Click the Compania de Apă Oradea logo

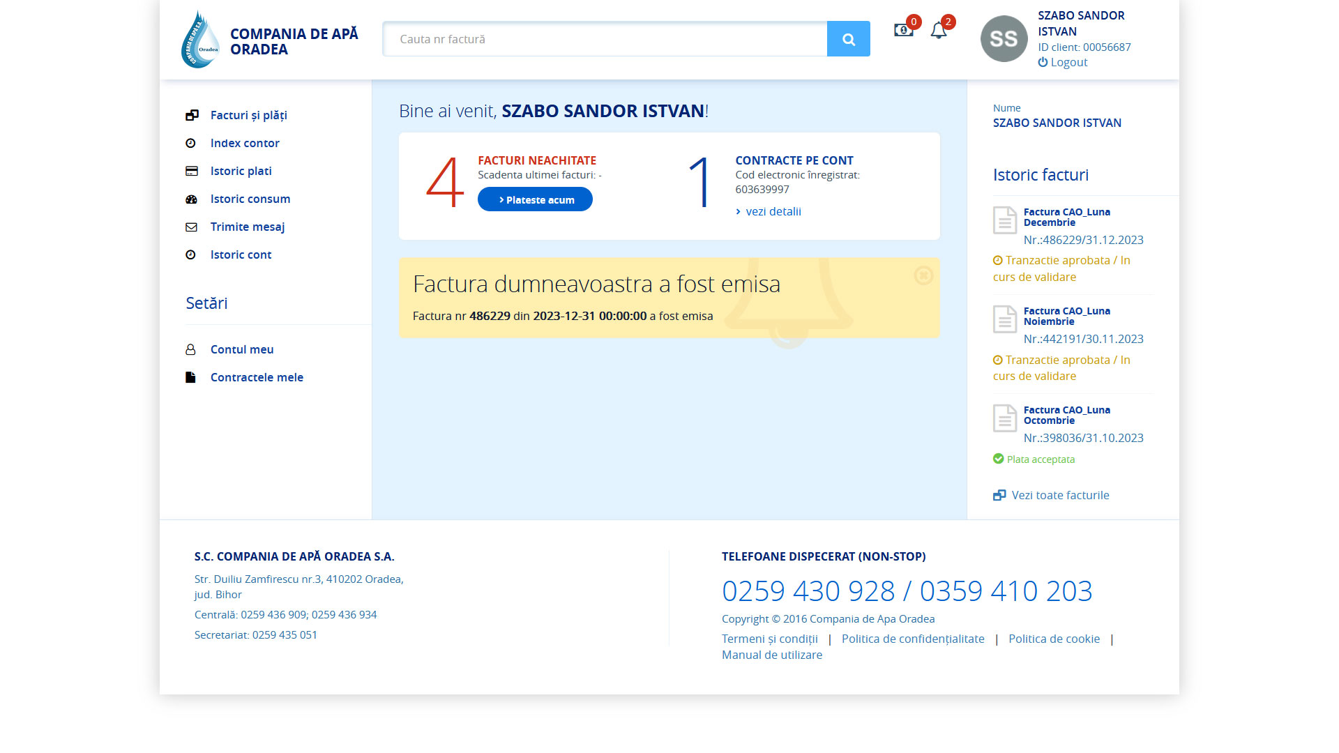201,40
